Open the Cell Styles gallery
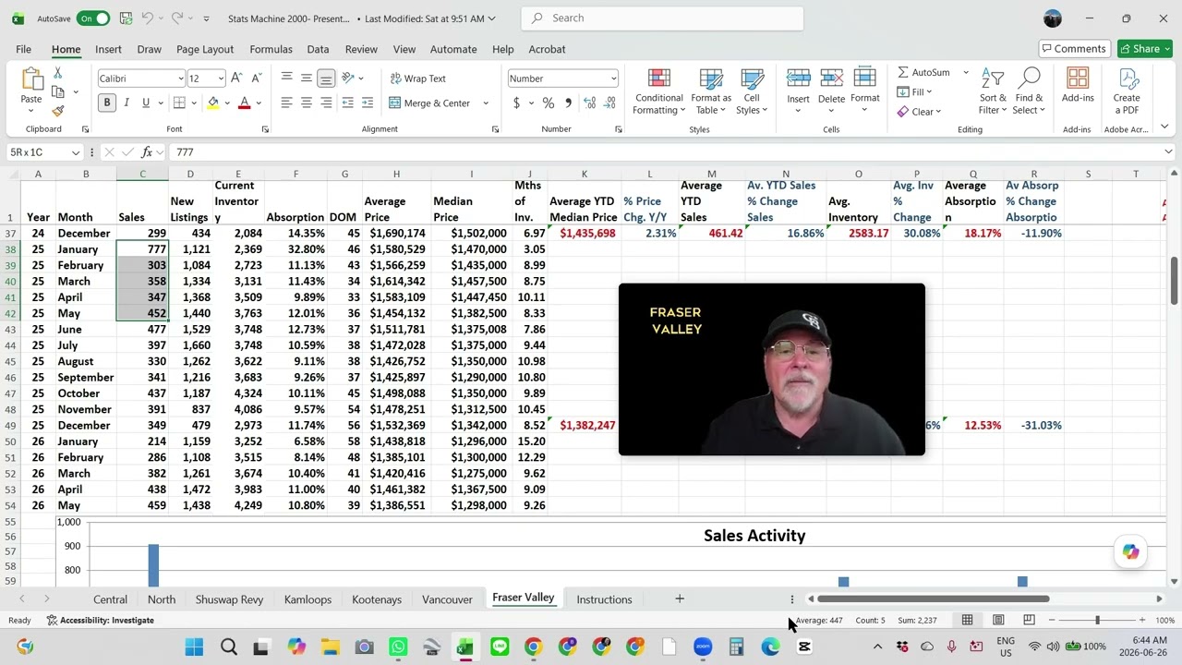The width and height of the screenshot is (1182, 665). pyautogui.click(x=752, y=91)
